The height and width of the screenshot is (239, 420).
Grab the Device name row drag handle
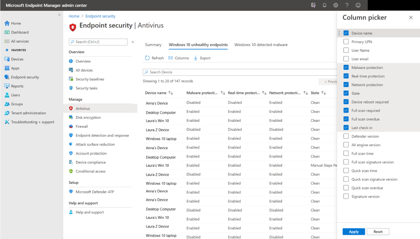click(x=339, y=33)
